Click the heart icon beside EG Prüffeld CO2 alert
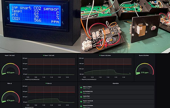The height and width of the screenshot is (108, 170). [81, 92]
